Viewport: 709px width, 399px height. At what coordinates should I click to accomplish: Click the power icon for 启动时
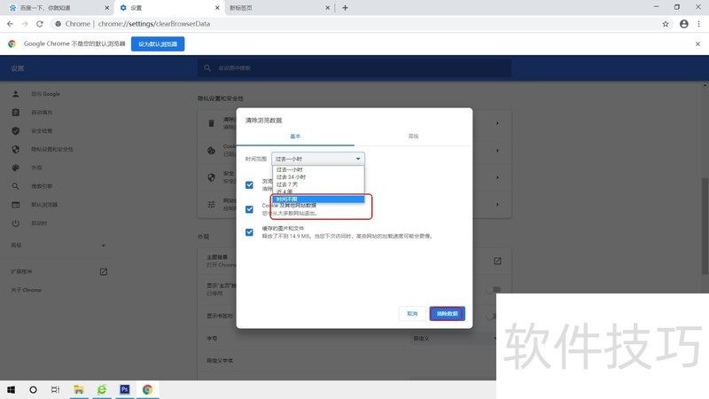coord(15,223)
